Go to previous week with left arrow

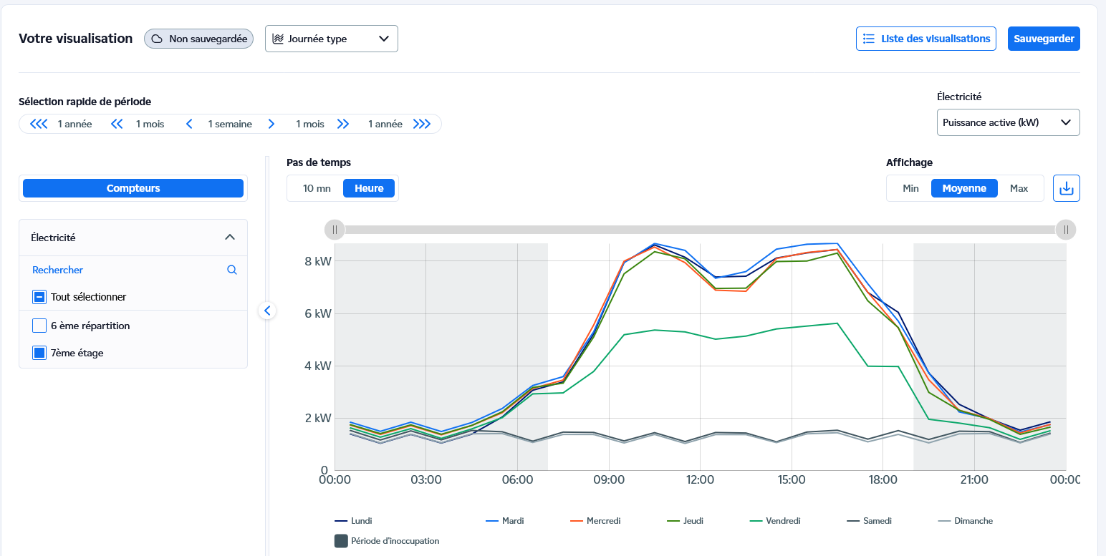pyautogui.click(x=189, y=124)
